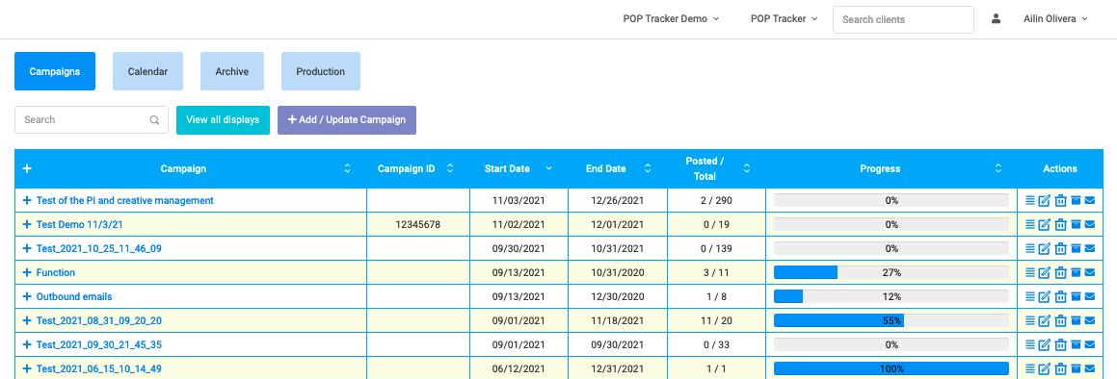The image size is (1117, 379).
Task: Open details list for Test of the PI campaign
Action: click(1030, 201)
